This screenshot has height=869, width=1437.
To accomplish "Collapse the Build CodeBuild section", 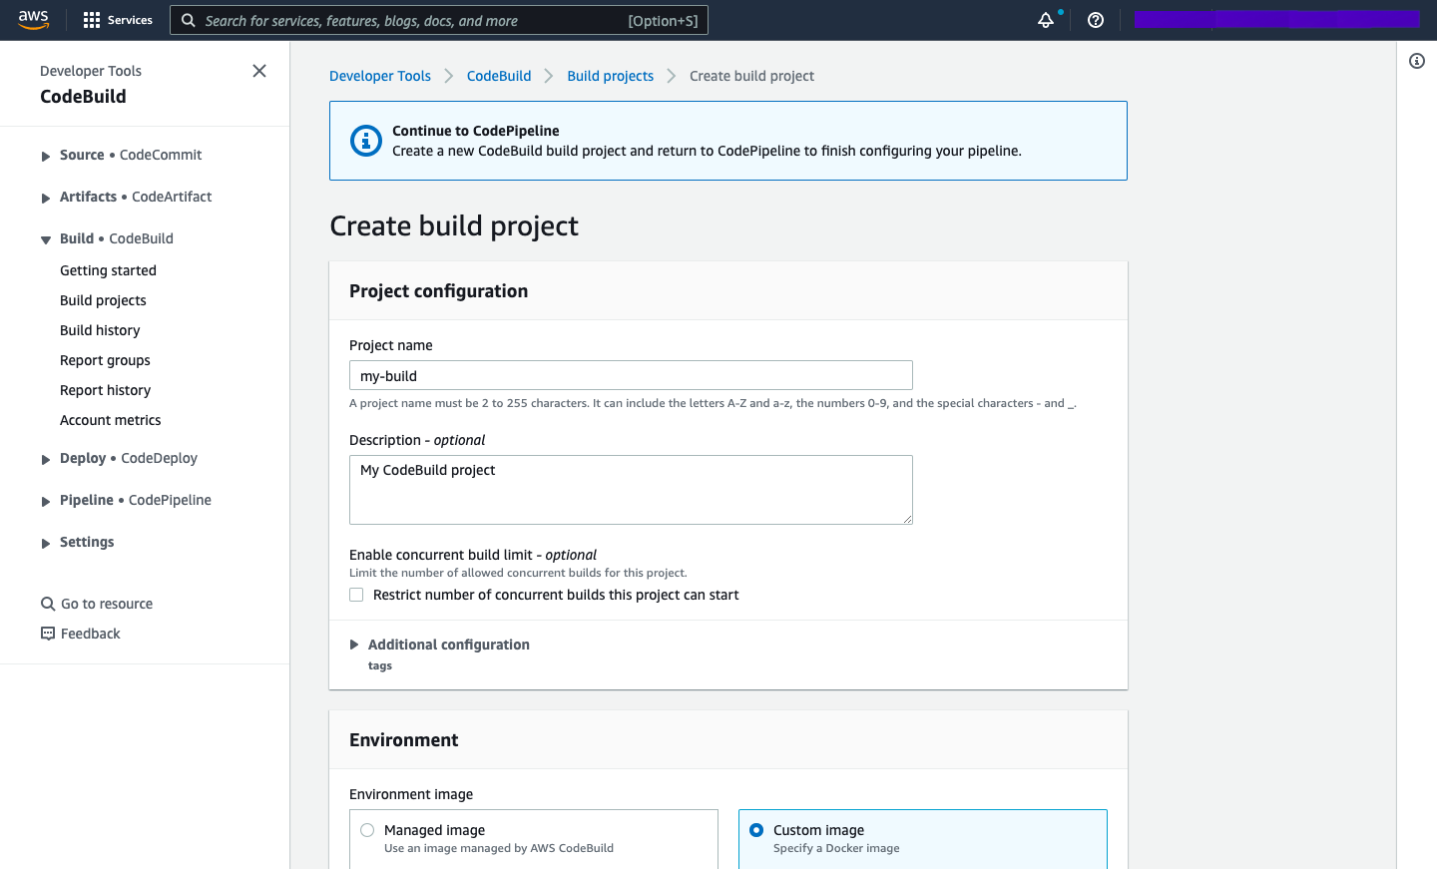I will coord(46,240).
